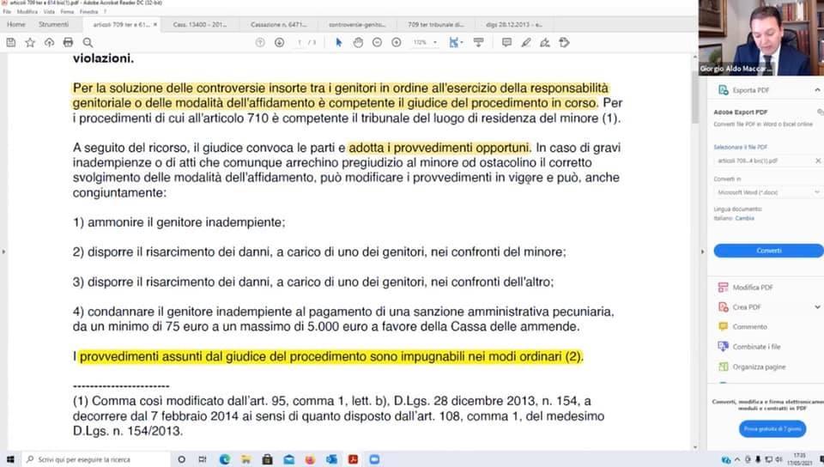Select the arrow selection tool
824x467 pixels.
click(x=338, y=43)
